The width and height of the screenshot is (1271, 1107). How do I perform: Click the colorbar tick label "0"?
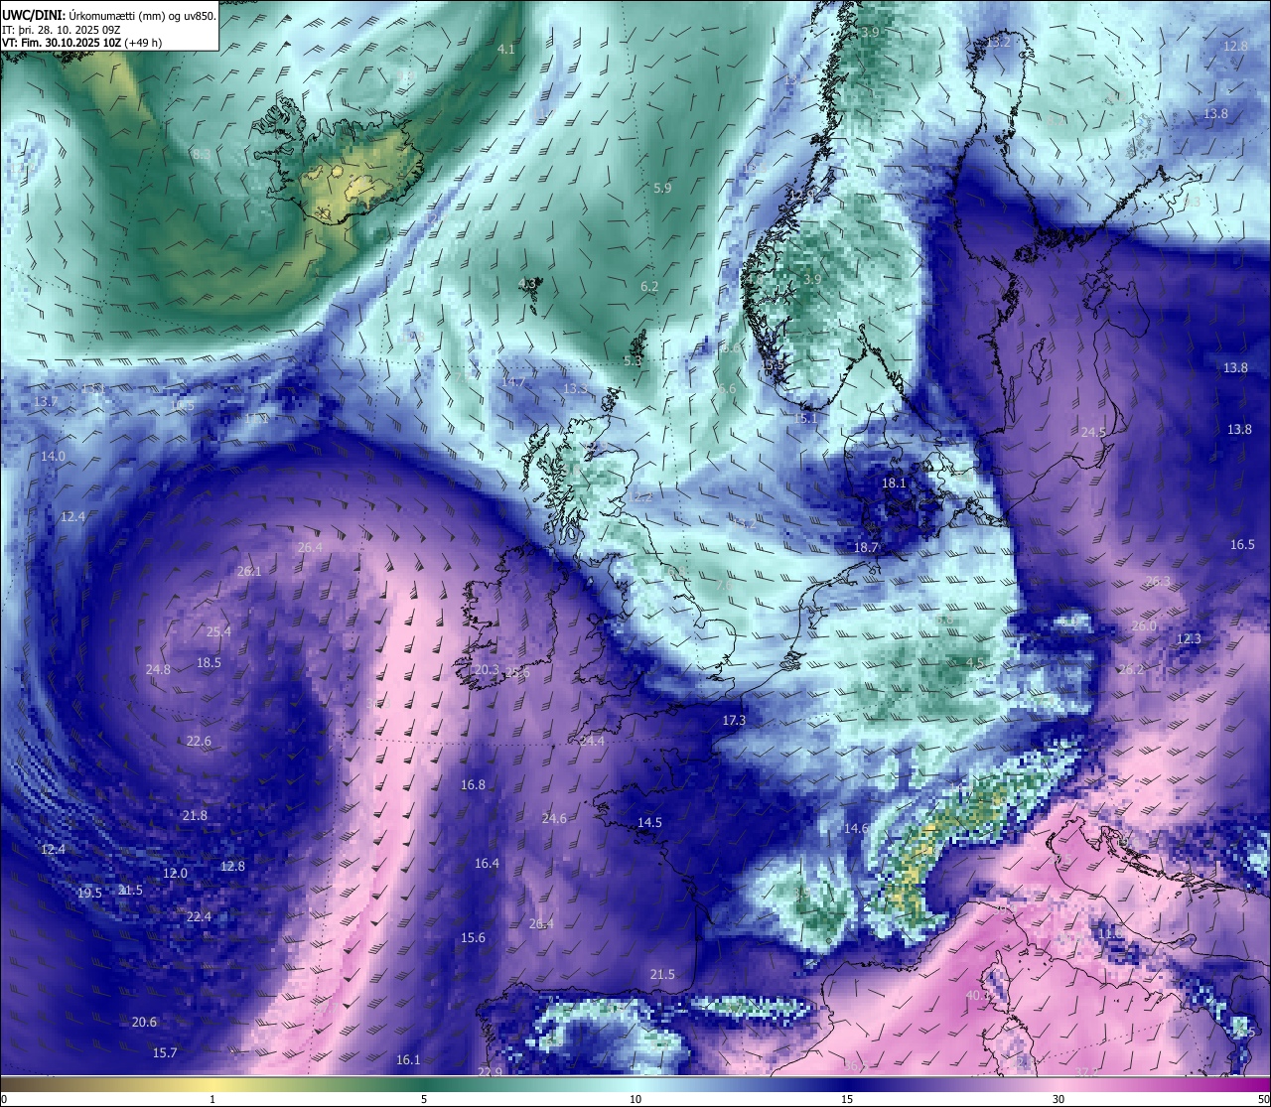(4, 1099)
